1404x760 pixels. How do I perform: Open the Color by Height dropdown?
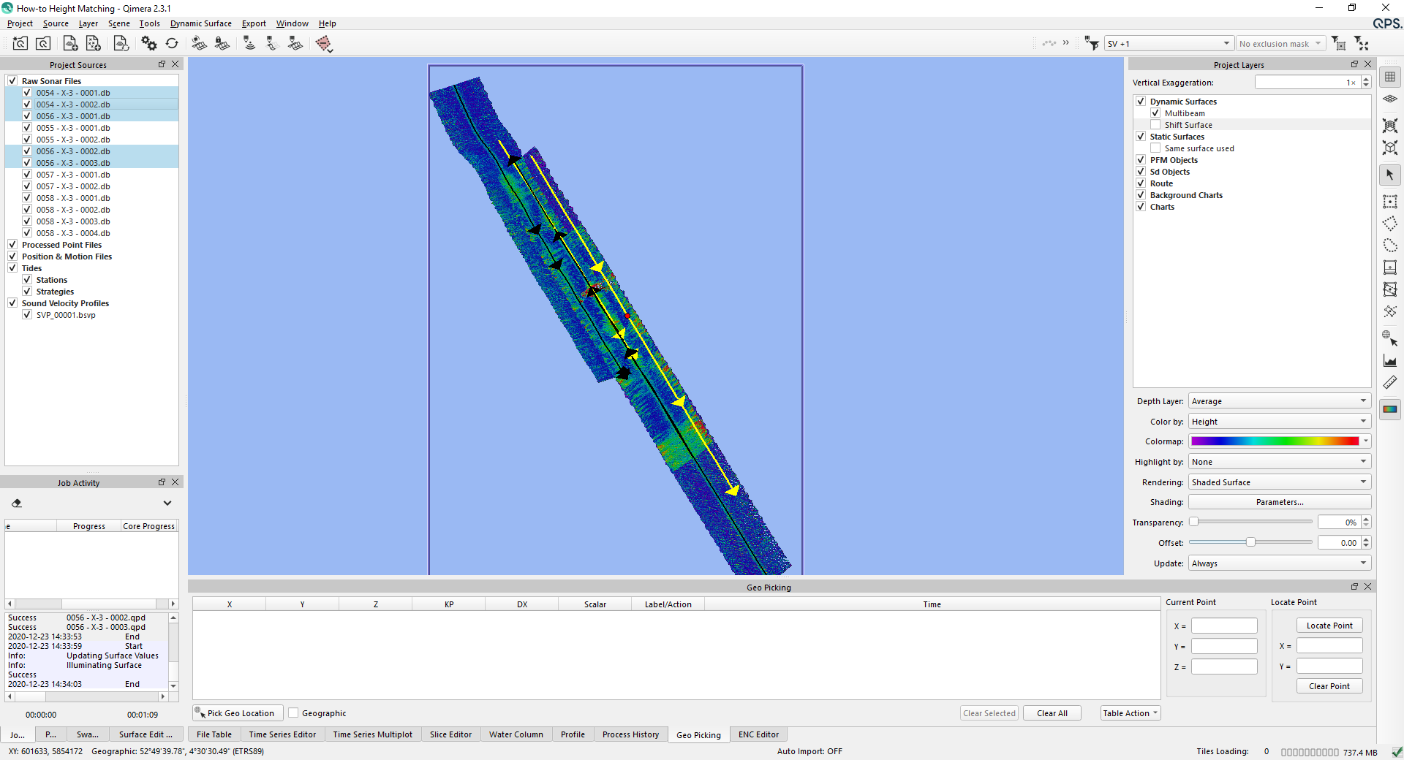coord(1279,422)
